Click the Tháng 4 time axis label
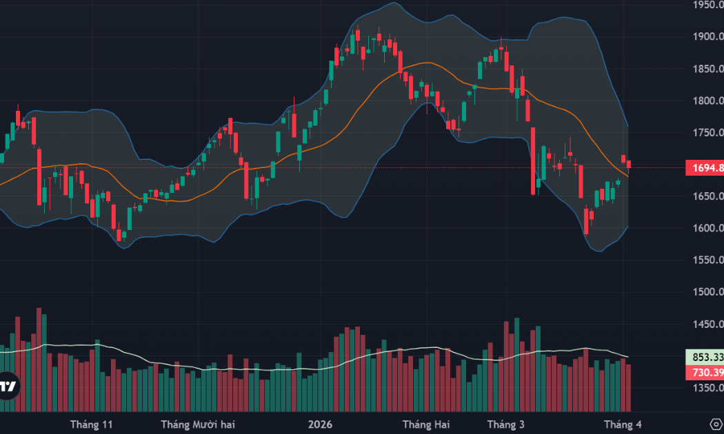Image resolution: width=724 pixels, height=434 pixels. tap(623, 424)
